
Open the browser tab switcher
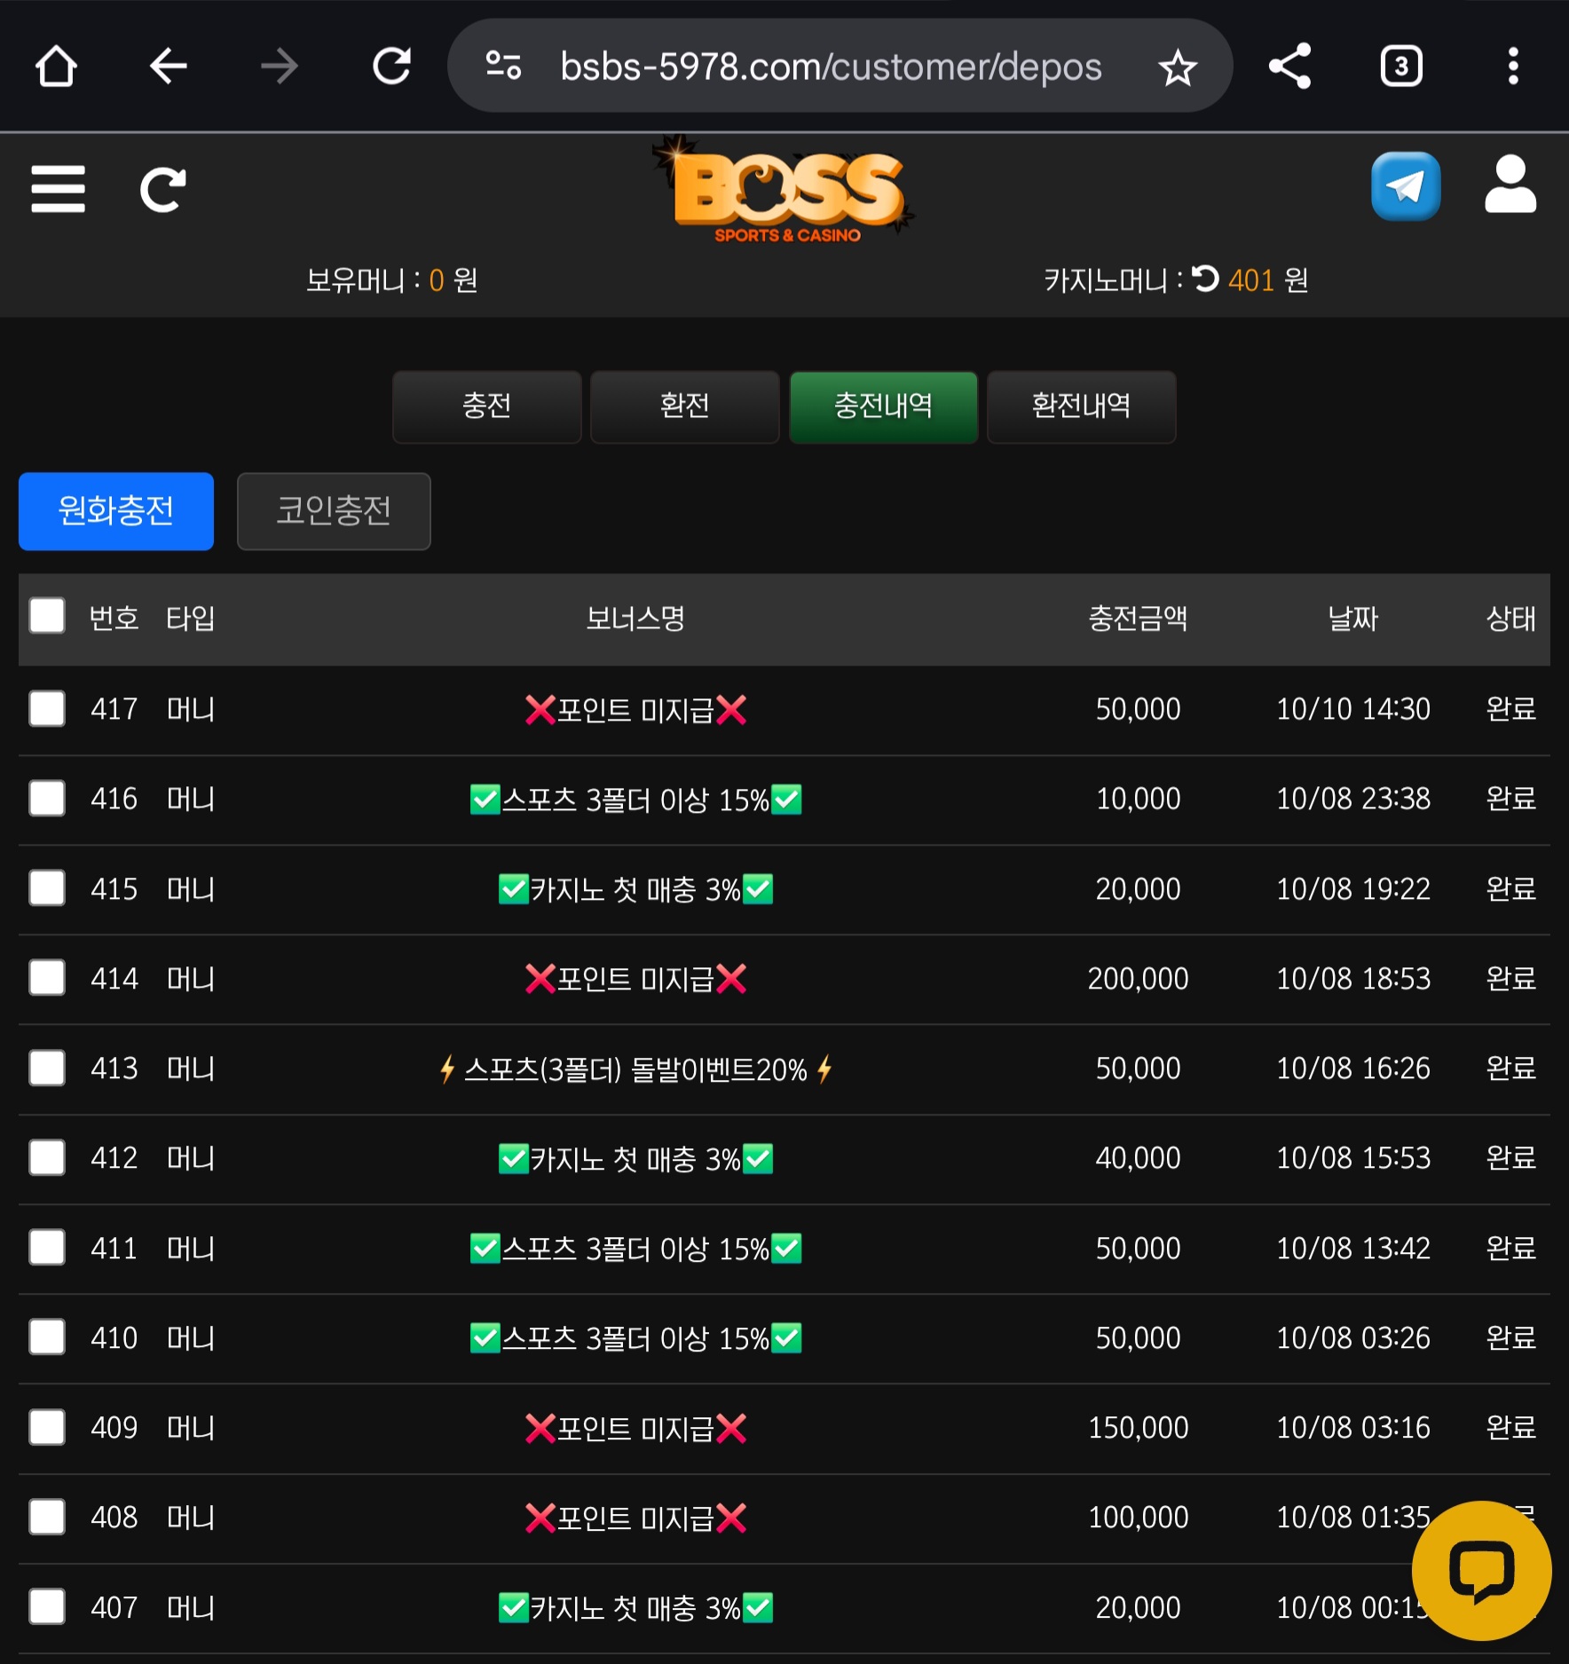click(1401, 67)
